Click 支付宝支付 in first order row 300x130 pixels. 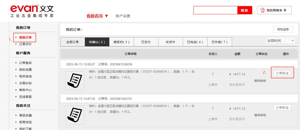click(237, 85)
